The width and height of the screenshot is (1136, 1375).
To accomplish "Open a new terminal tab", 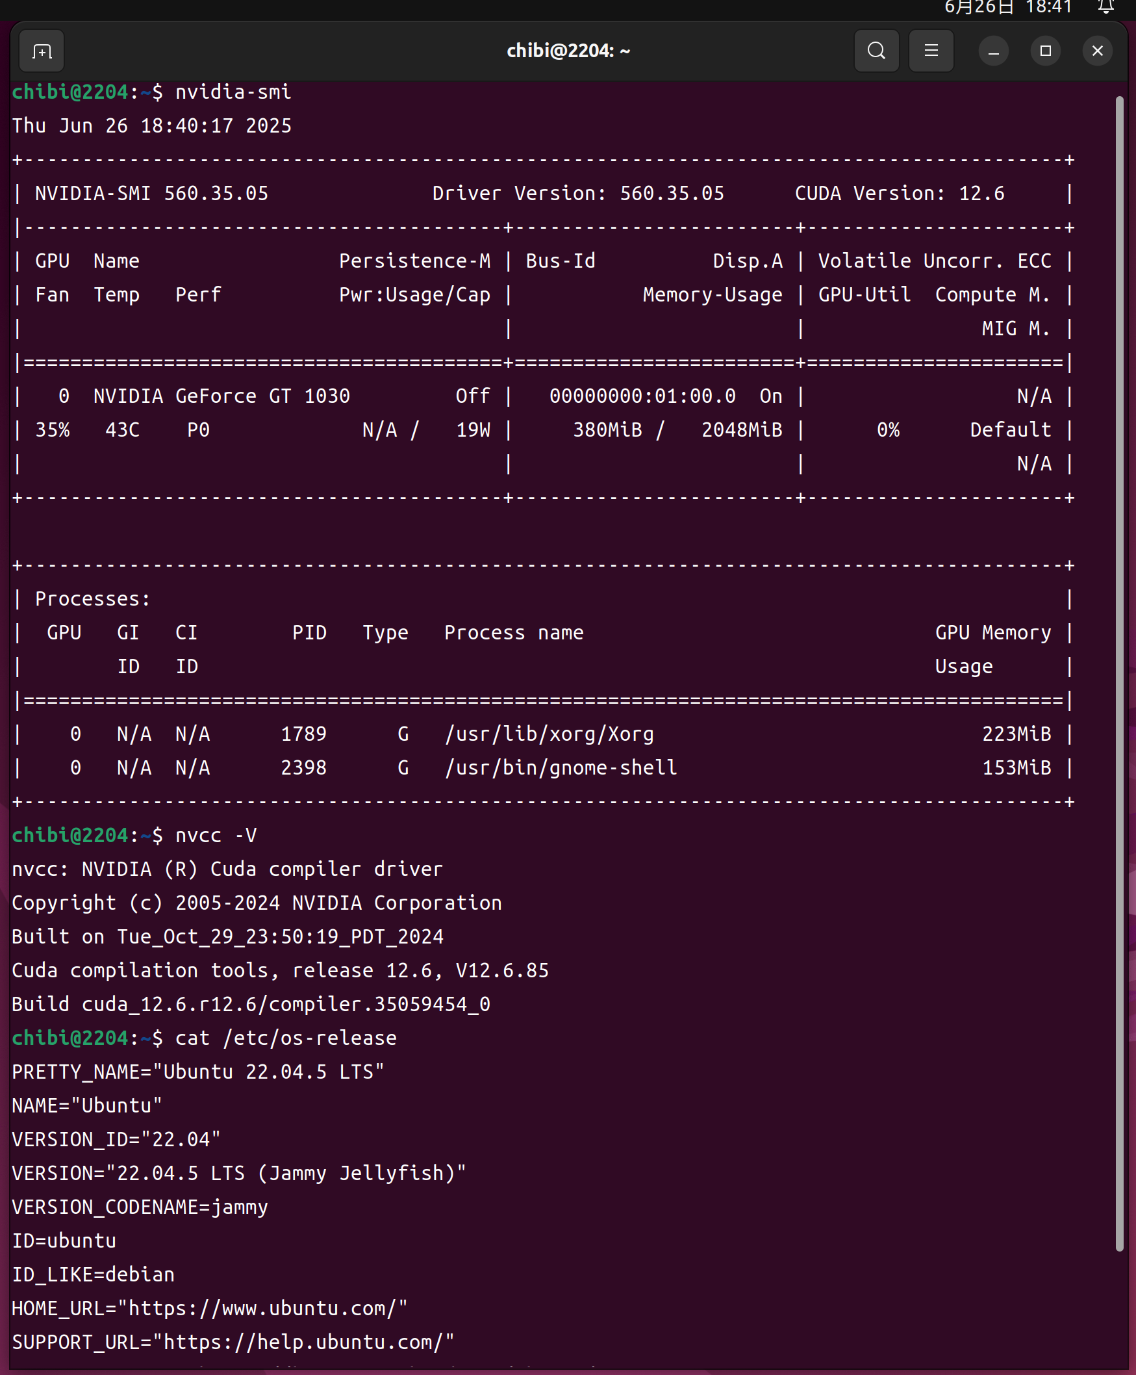I will [42, 51].
